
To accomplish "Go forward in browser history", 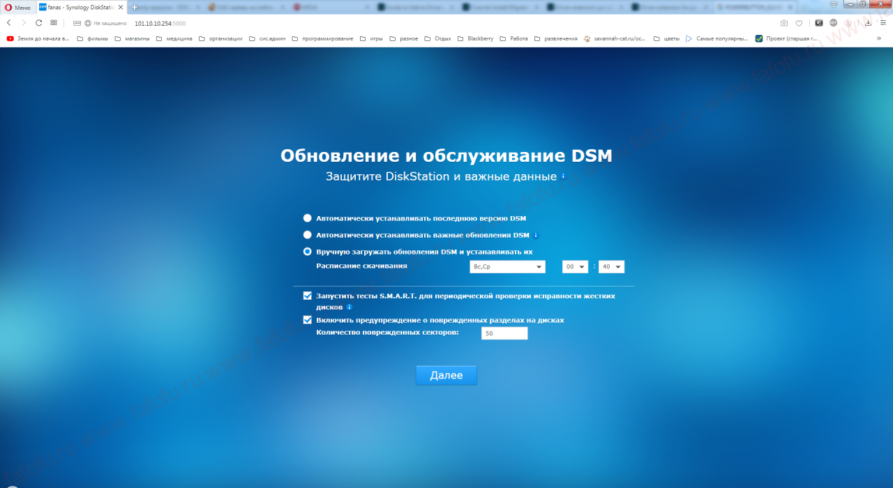I will pos(24,23).
